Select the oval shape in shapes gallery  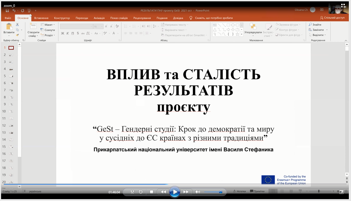[233, 25]
